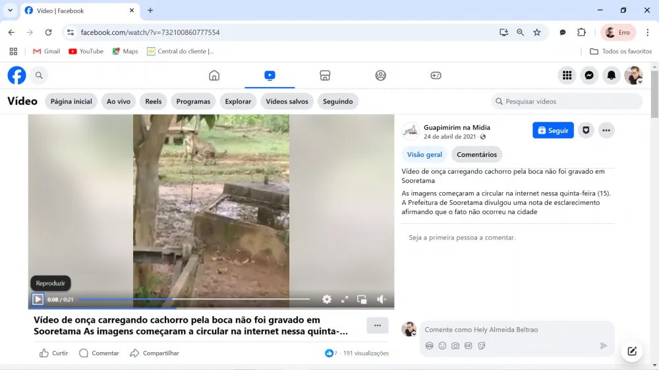Like the video with Curtir
This screenshot has width=659, height=370.
53,353
